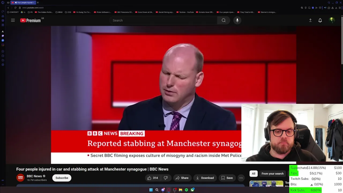Select the All filter chip
This screenshot has height=193, width=343.
(x=253, y=174)
